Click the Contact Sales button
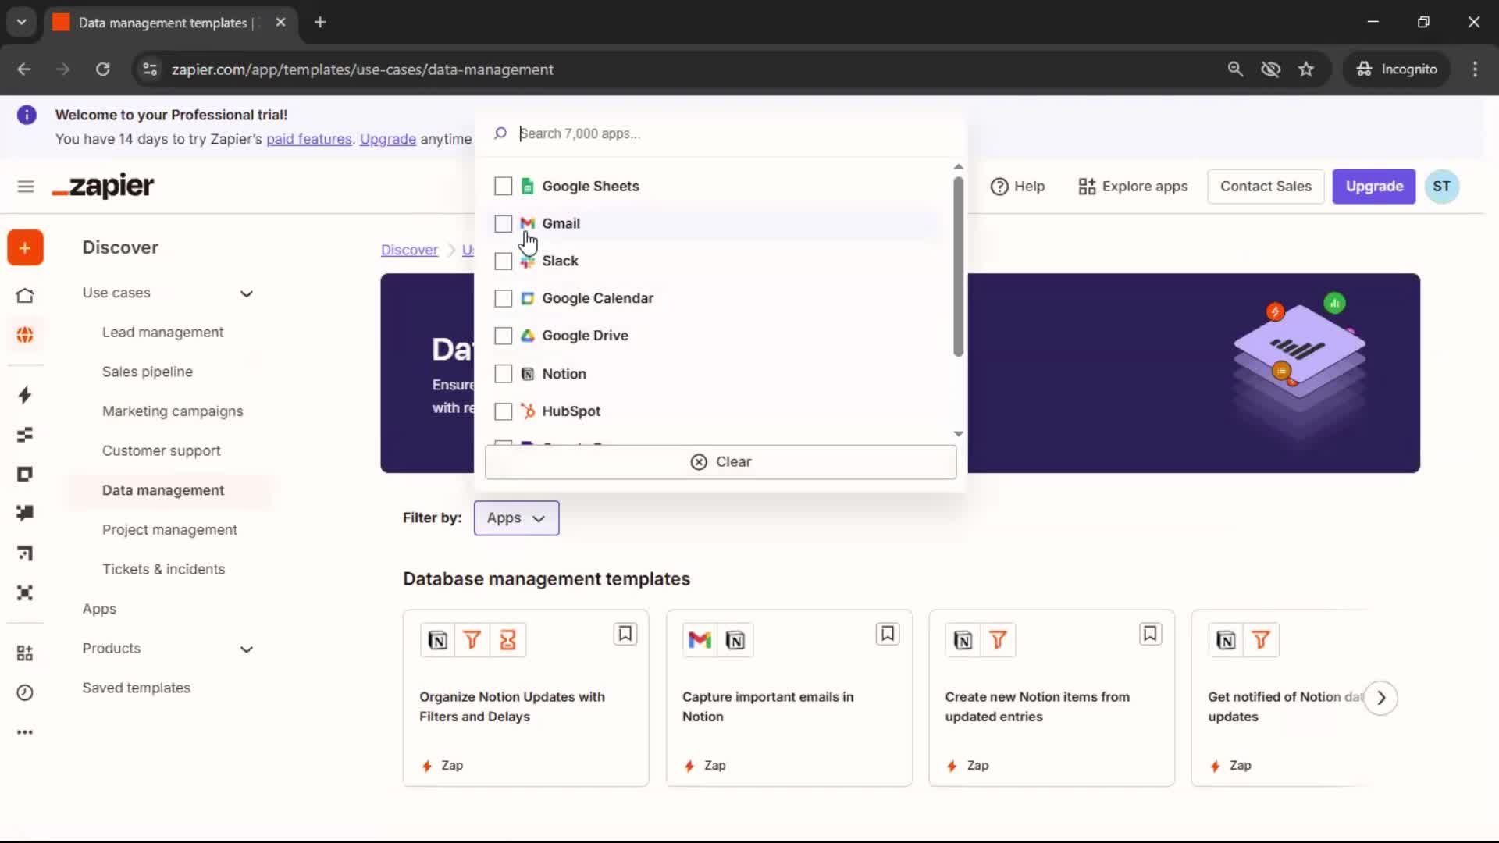Image resolution: width=1499 pixels, height=843 pixels. [1266, 187]
